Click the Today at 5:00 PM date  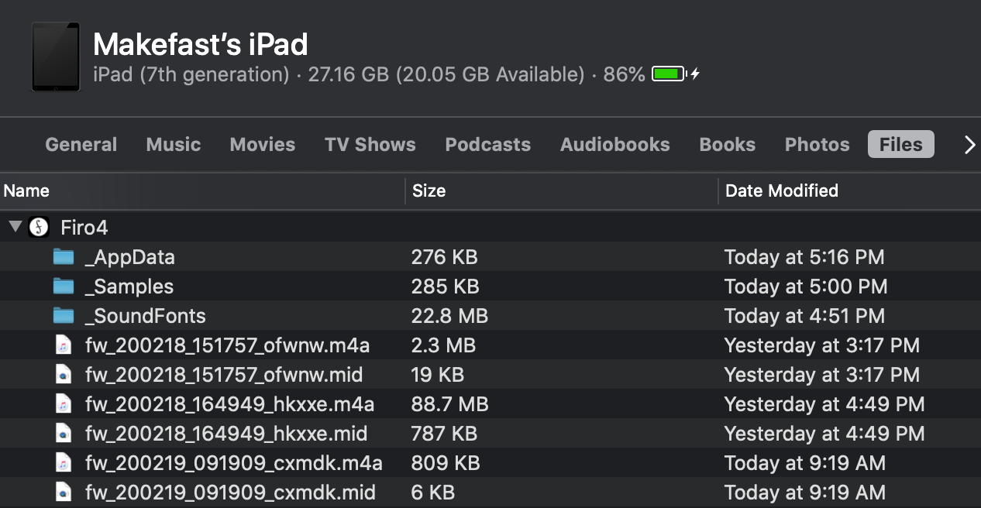point(806,287)
